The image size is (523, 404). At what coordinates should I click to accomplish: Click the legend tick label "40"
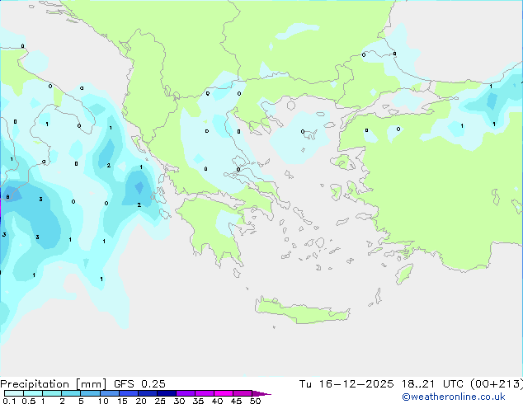click(x=217, y=401)
